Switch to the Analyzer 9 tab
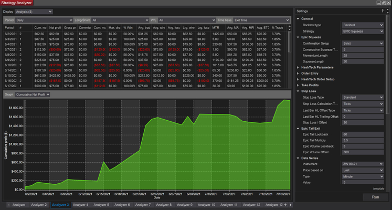This screenshot has height=210, width=392. tap(185, 204)
